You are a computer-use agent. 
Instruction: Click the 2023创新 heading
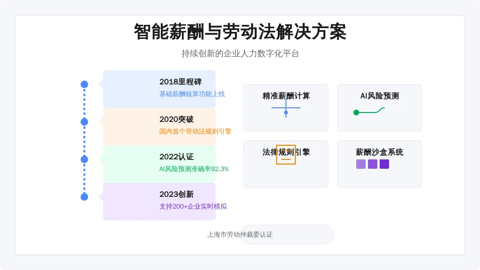coord(177,194)
